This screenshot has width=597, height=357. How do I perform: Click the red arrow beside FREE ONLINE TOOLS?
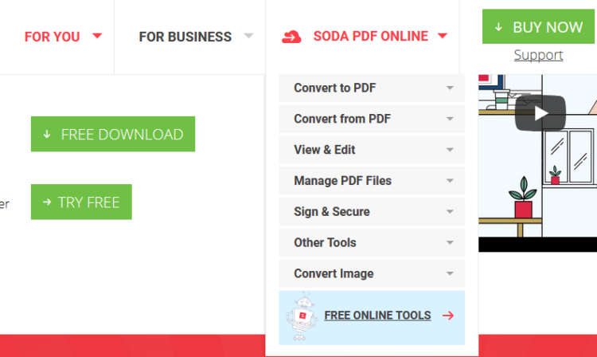(448, 316)
